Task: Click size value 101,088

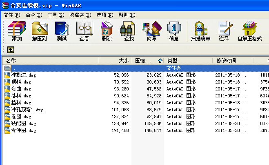Action: [x=120, y=110]
